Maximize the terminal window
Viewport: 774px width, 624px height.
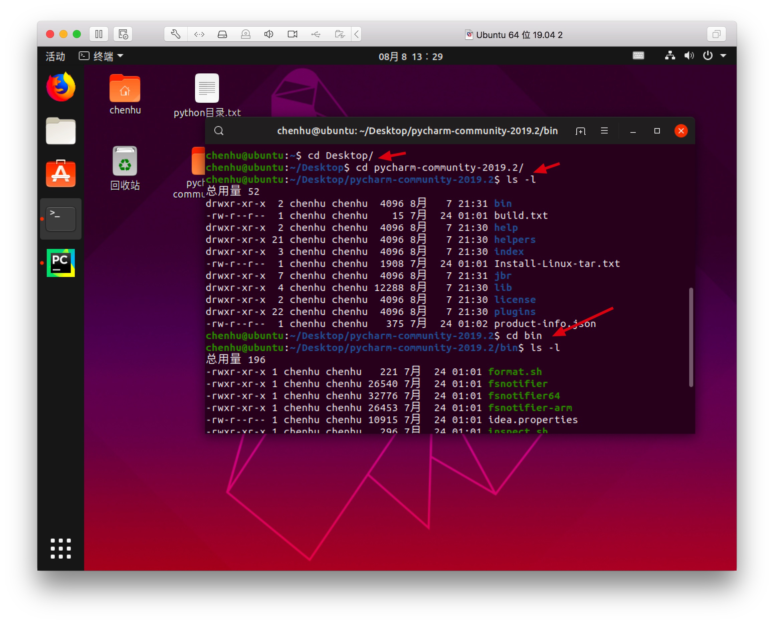pyautogui.click(x=657, y=131)
